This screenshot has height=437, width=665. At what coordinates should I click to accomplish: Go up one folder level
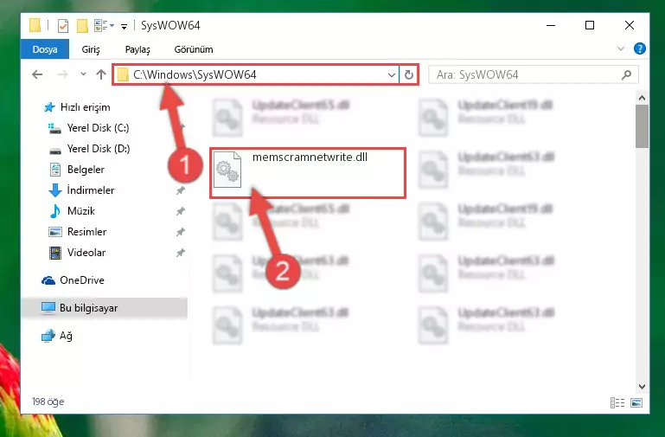pyautogui.click(x=101, y=74)
